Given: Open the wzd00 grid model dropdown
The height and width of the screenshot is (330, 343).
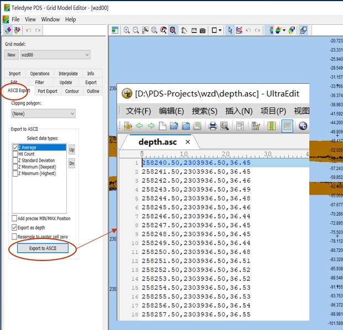Looking at the screenshot, I should tap(55, 55).
